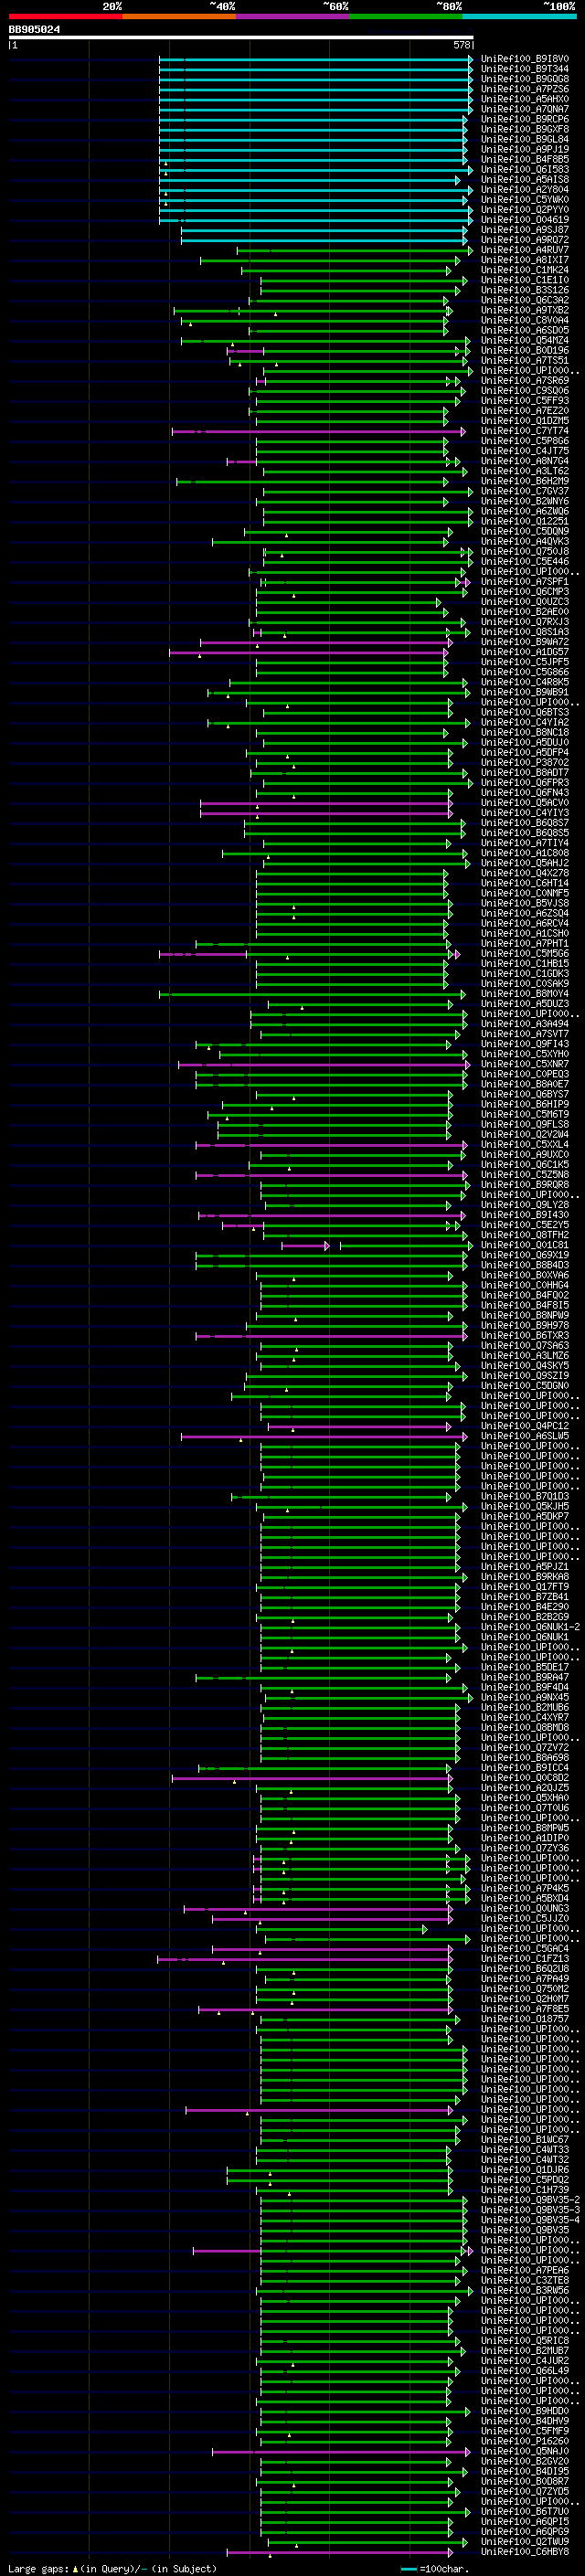Viewport: 585px width, 2576px height.
Task: Open hit UniRef100_B9GQG8
Action: click(x=525, y=79)
